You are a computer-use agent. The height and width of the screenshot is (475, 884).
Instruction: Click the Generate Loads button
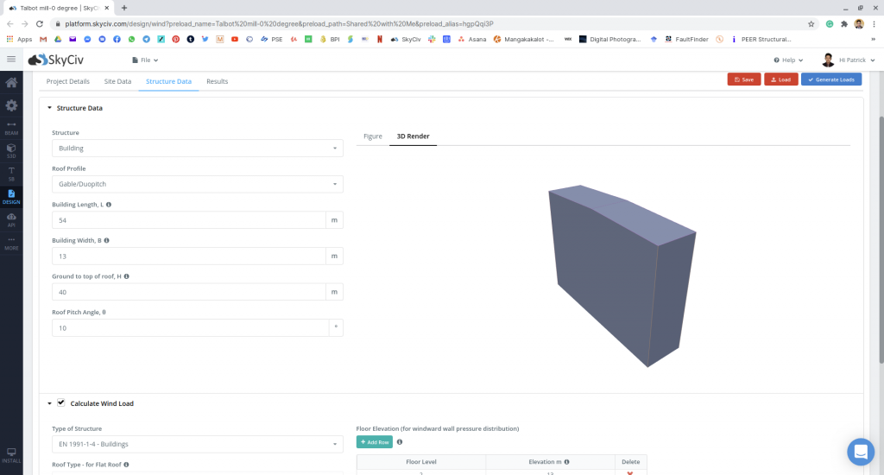click(830, 79)
